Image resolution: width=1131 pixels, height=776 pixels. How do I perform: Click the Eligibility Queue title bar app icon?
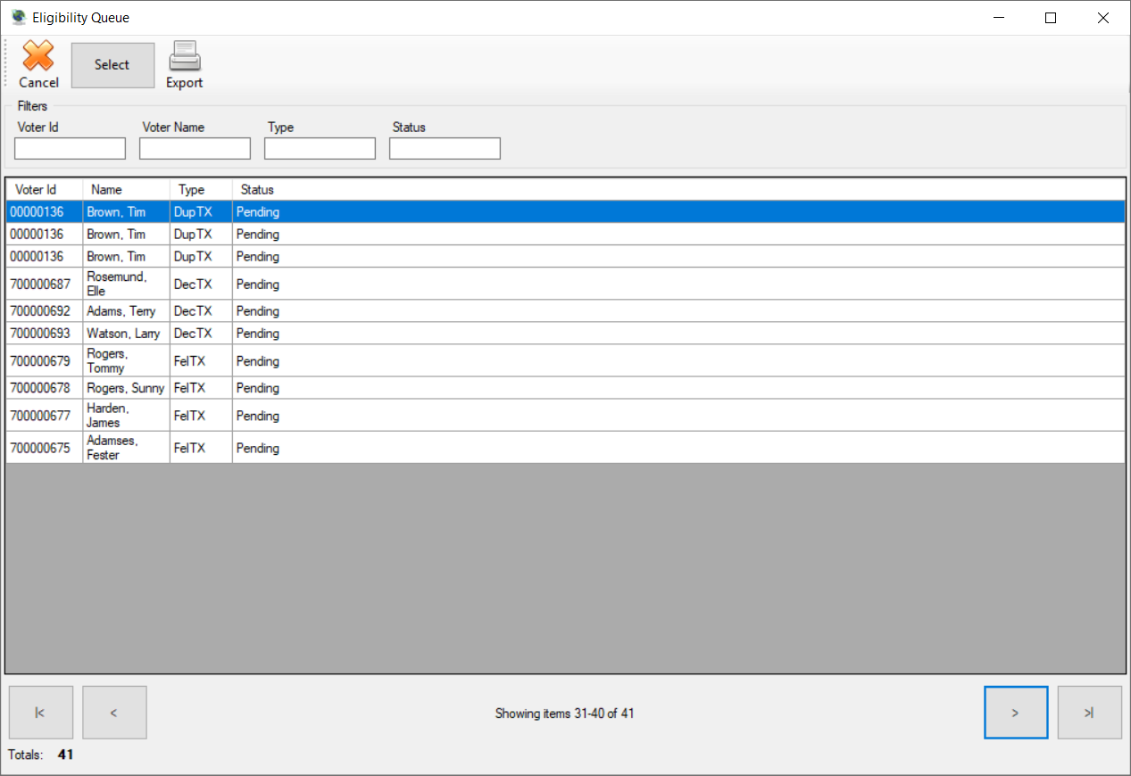click(x=18, y=17)
